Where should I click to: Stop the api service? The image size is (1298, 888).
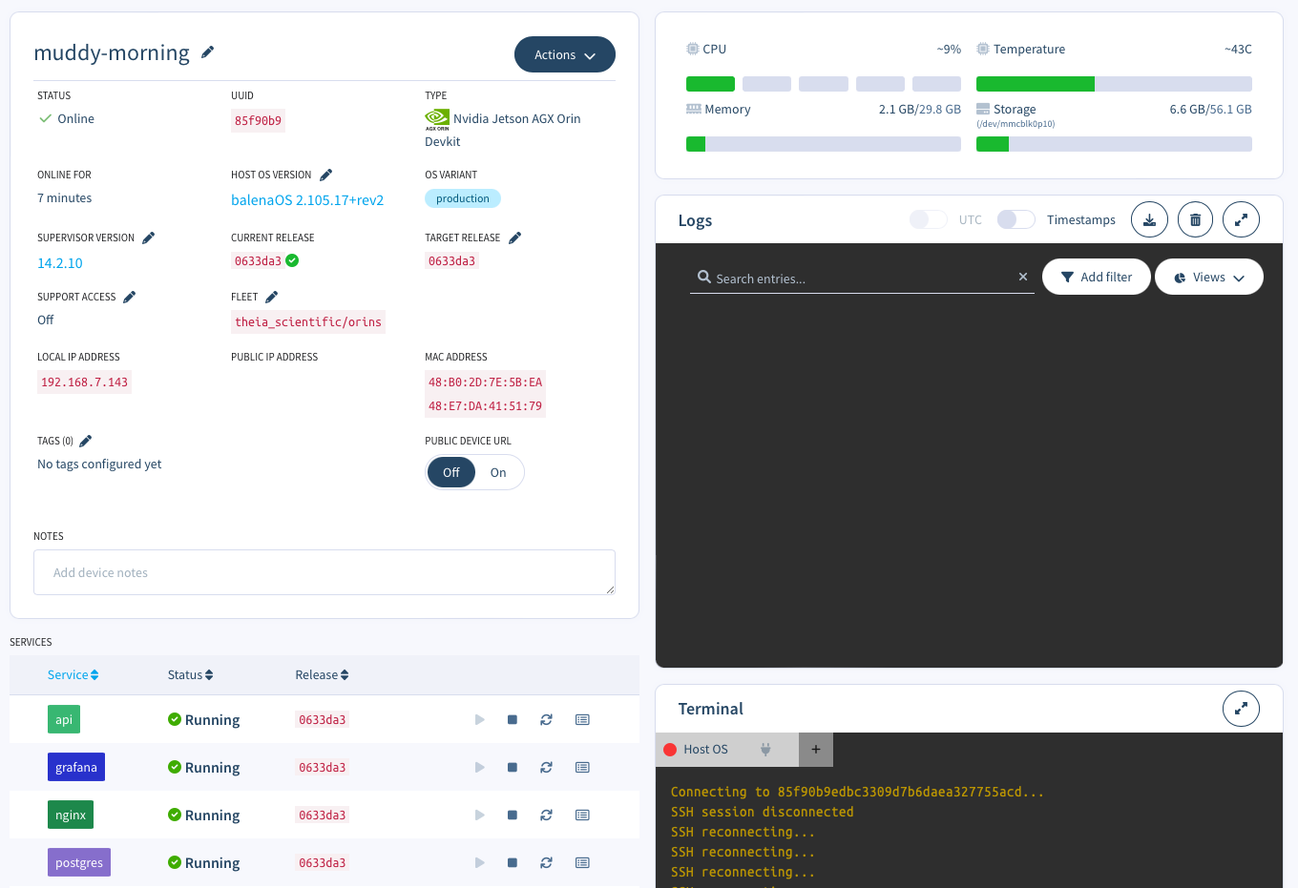(513, 719)
